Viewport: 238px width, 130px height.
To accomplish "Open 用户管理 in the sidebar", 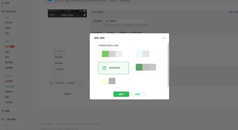I will point(9,63).
